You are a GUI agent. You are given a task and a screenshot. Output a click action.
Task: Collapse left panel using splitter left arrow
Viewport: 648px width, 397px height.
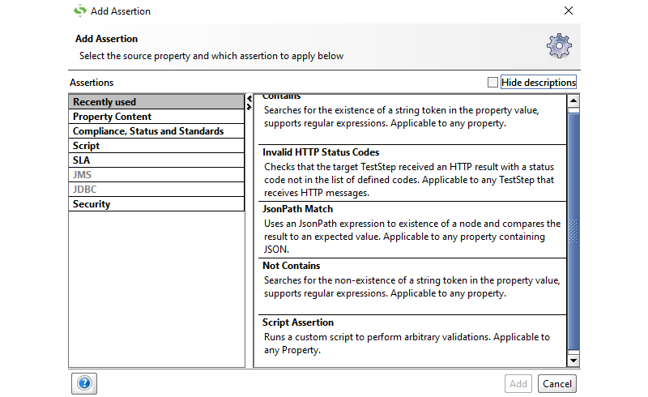click(249, 98)
